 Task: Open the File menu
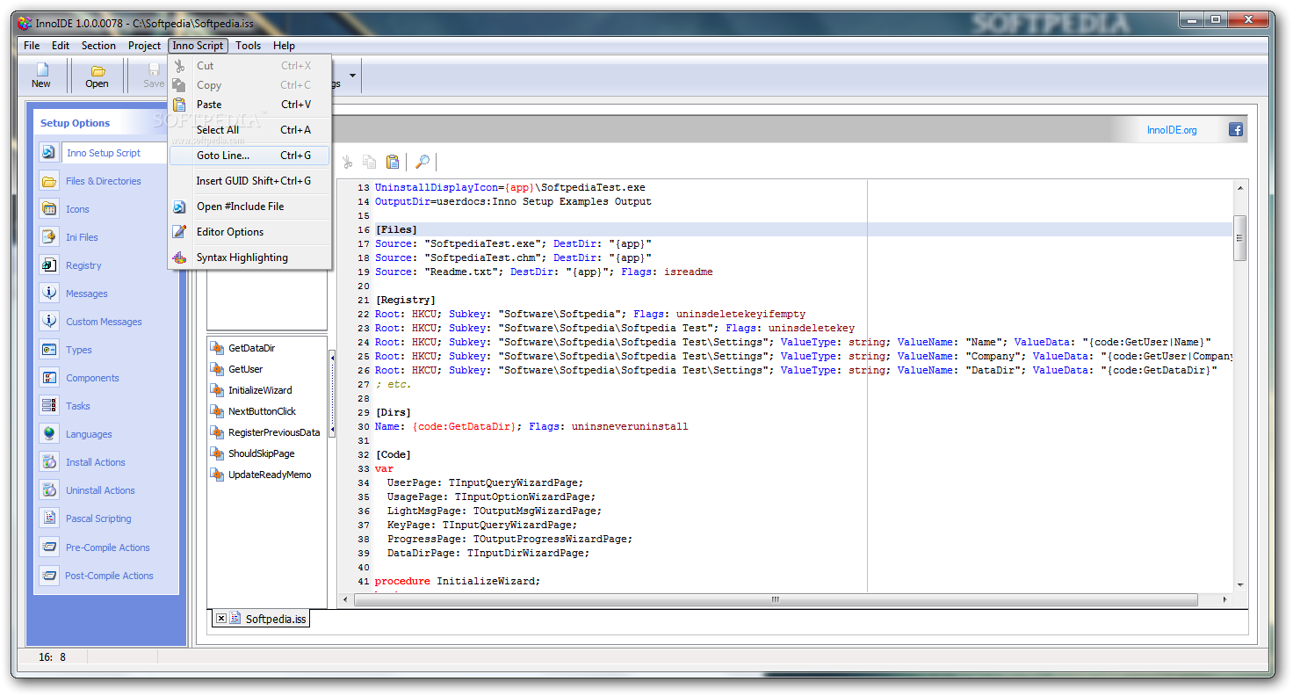32,46
